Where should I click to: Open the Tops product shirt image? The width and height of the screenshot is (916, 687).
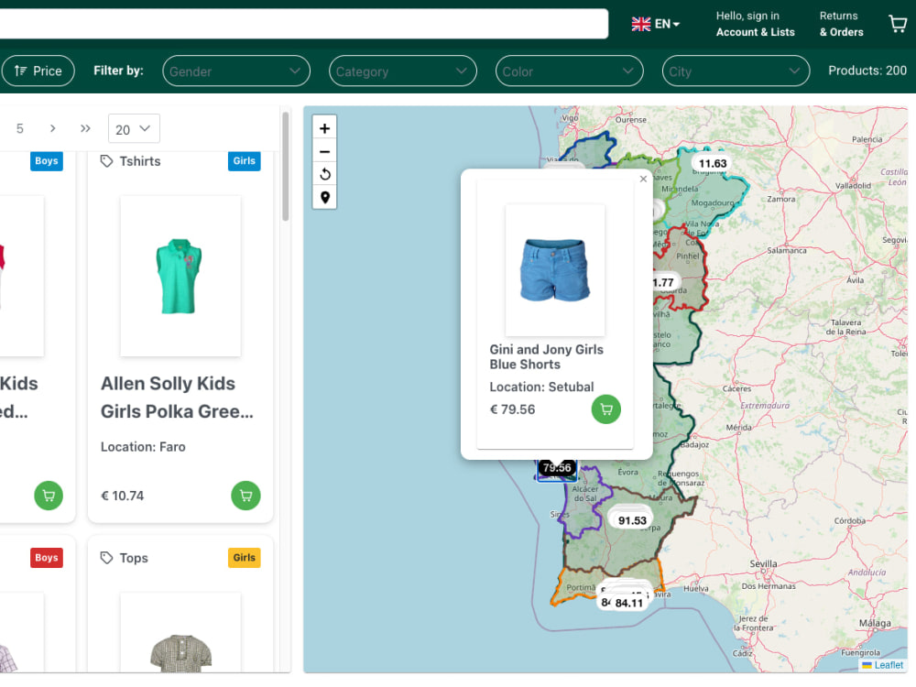[x=180, y=633]
